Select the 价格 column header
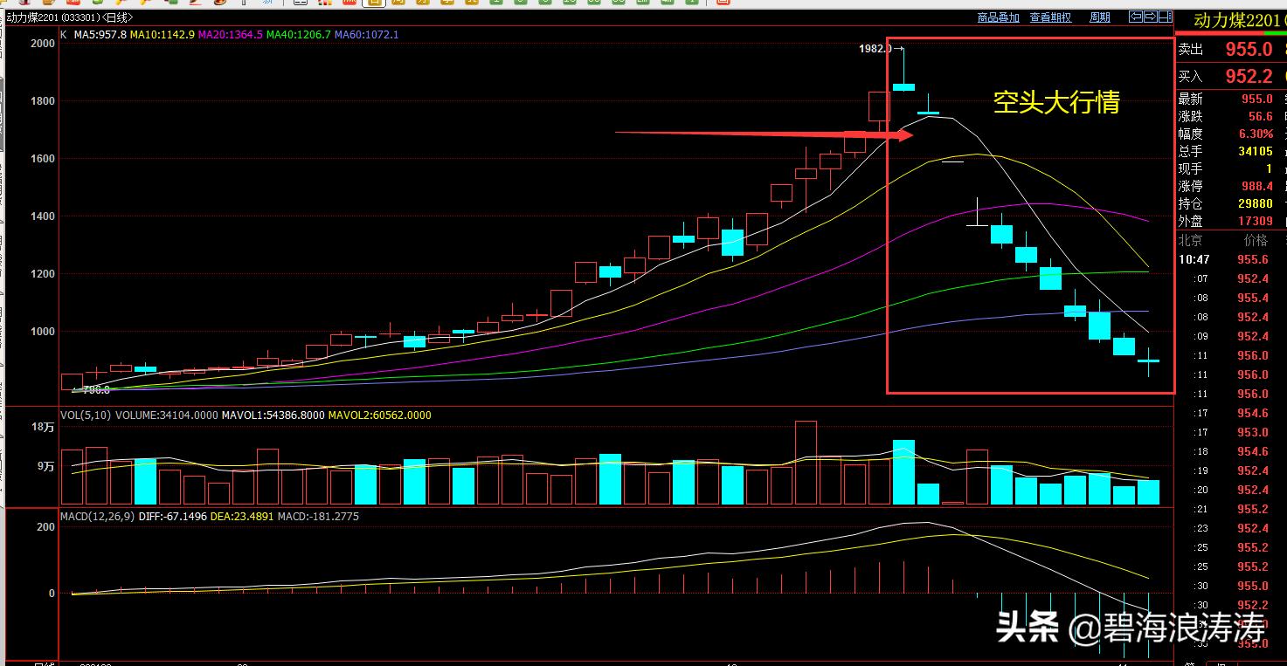1287x666 pixels. coord(1256,240)
